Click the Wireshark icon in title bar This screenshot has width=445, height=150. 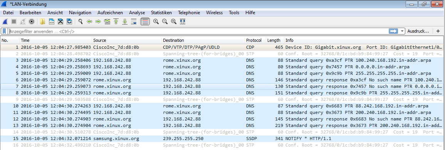coord(4,4)
